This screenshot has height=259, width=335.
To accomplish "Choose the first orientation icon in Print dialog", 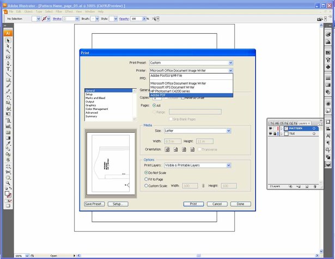I will click(167, 149).
